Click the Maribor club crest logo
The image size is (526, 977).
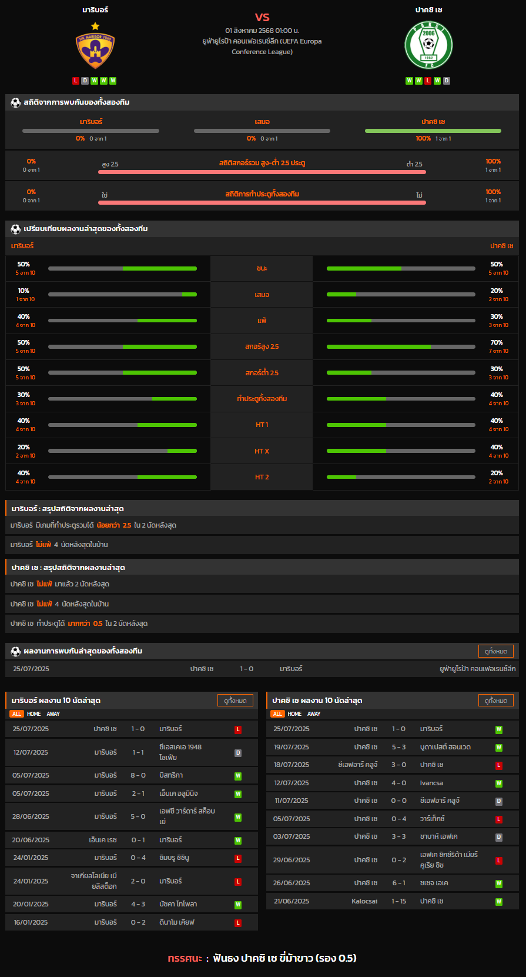[x=95, y=51]
